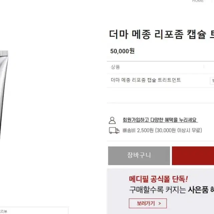Open the 보러가기 gift benefits button

[x=148, y=203]
